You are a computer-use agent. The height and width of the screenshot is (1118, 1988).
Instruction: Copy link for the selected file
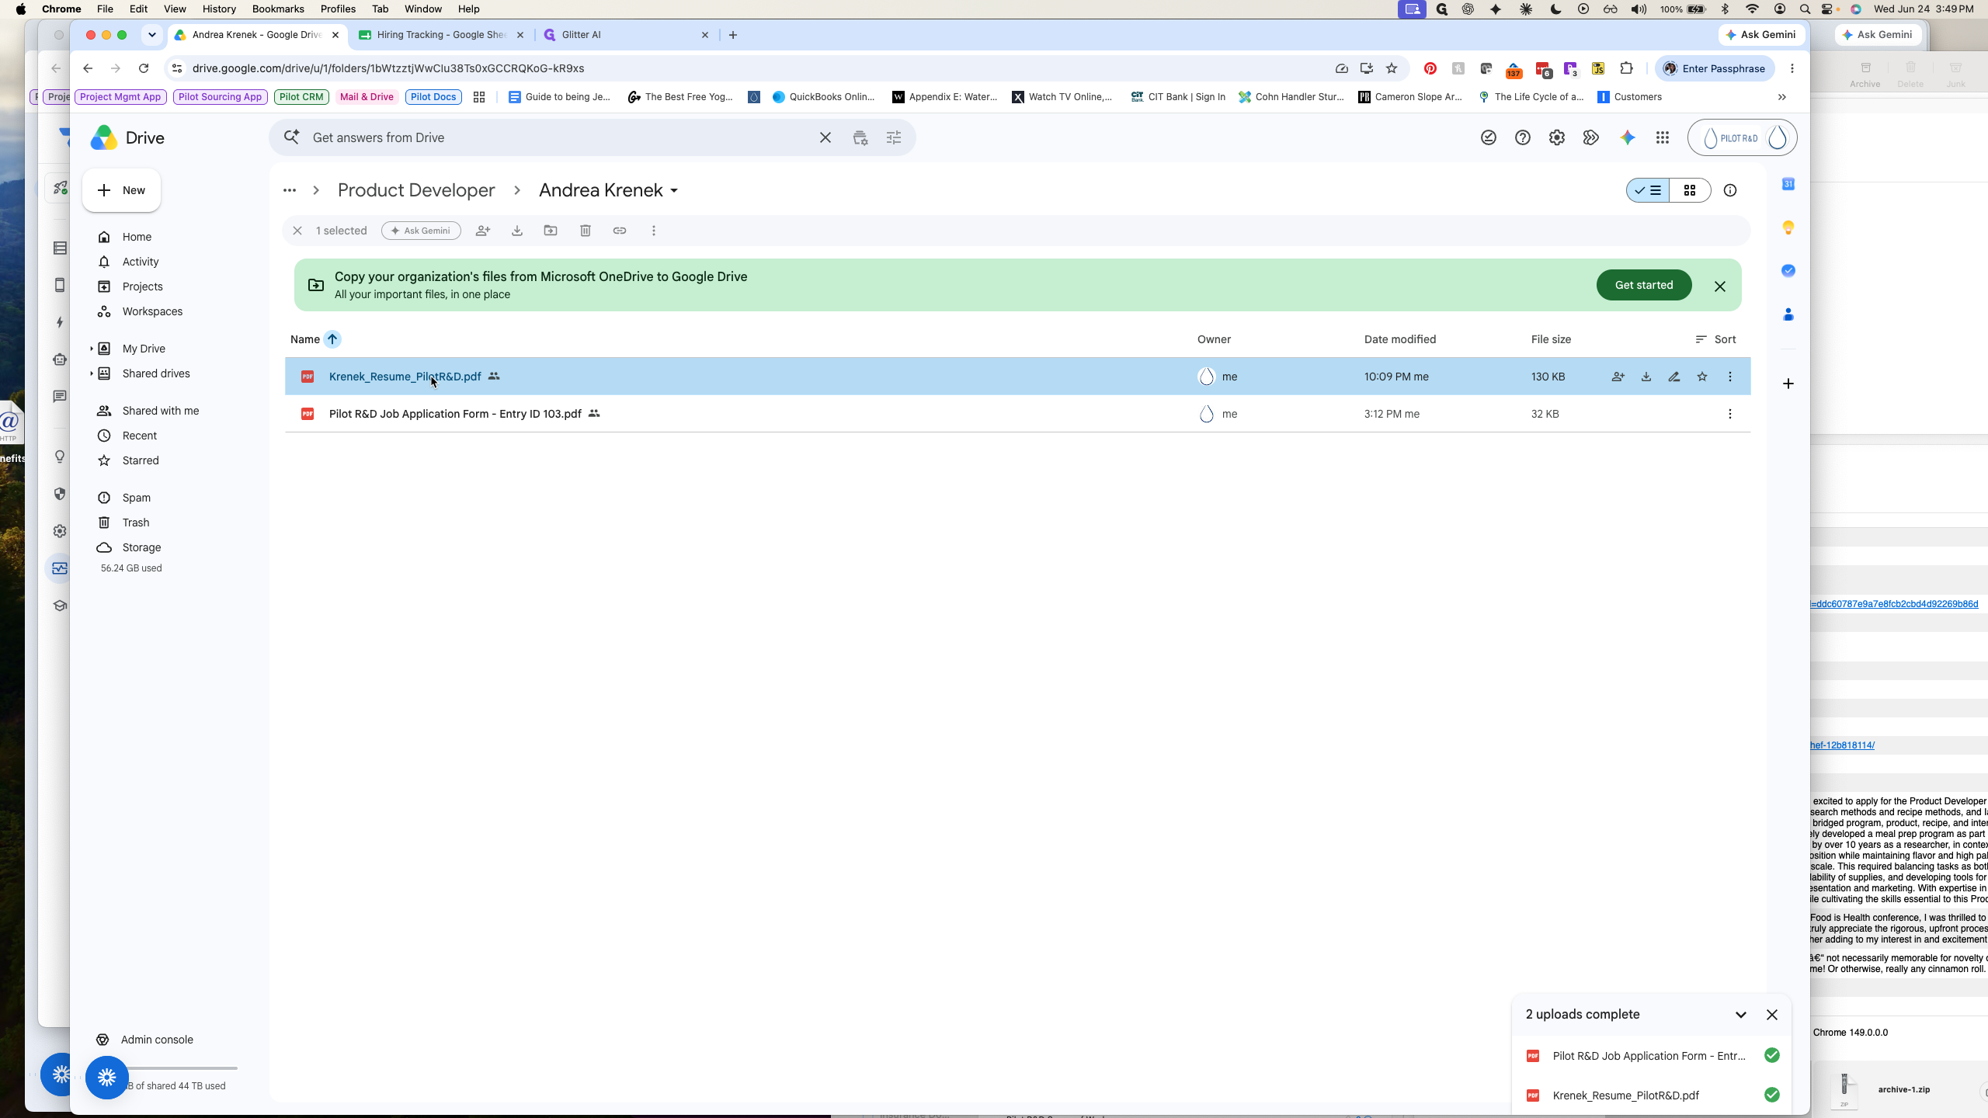click(x=620, y=231)
